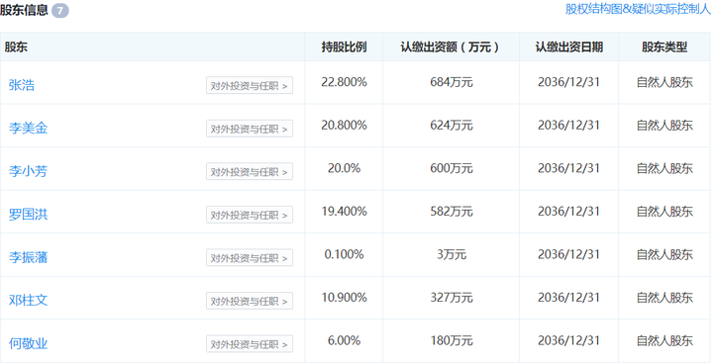Open 对外投资与任职 for 罗国洪

[x=250, y=215]
